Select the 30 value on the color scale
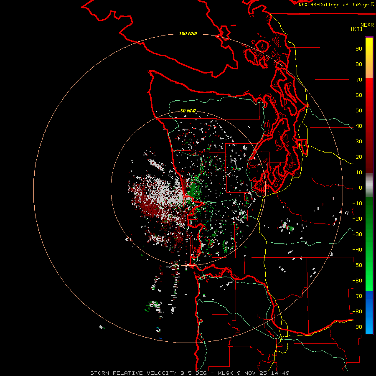The width and height of the screenshot is (376, 376). [359, 142]
